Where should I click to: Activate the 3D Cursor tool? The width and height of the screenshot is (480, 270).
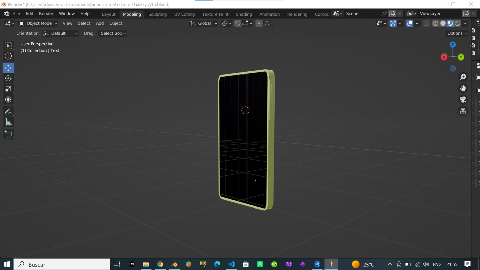[x=8, y=56]
